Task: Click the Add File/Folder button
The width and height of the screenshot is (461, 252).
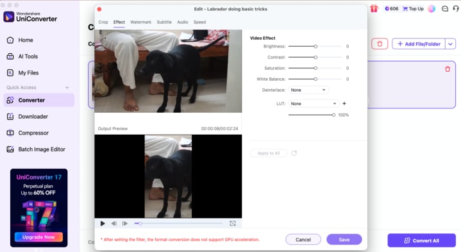Action: pyautogui.click(x=419, y=44)
